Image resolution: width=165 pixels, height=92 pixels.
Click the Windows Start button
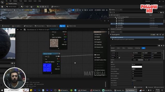point(2,90)
